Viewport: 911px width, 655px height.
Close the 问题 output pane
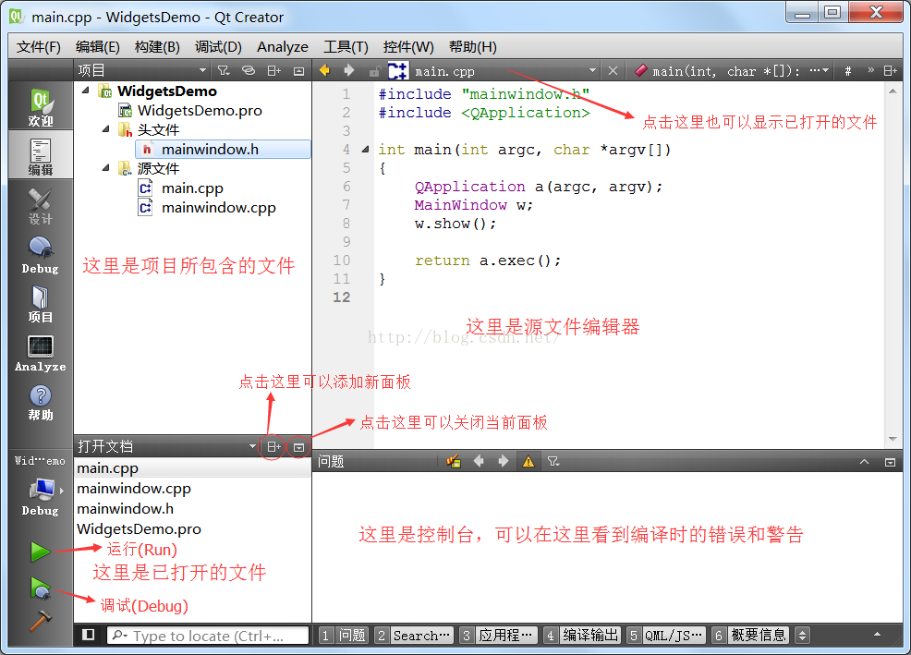(x=890, y=462)
